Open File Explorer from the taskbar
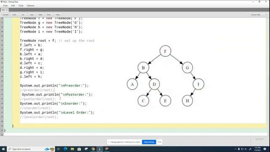The height and width of the screenshot is (152, 270). [72, 149]
